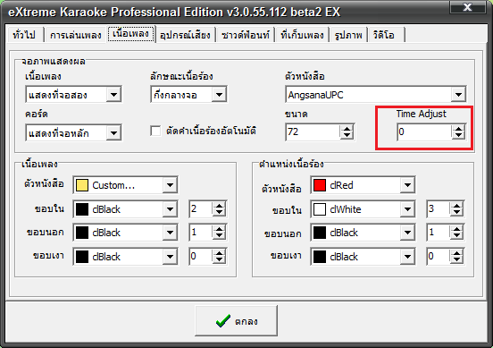The width and height of the screenshot is (493, 348).
Task: Click the Time Adjust input field
Action: coord(424,132)
